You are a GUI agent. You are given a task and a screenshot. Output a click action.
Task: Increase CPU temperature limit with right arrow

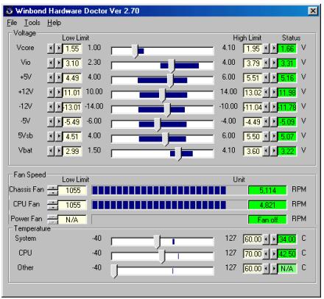coord(274,253)
